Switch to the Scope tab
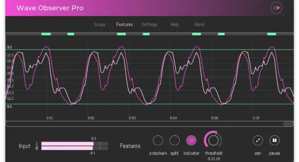This screenshot has width=299, height=162. coord(100,24)
